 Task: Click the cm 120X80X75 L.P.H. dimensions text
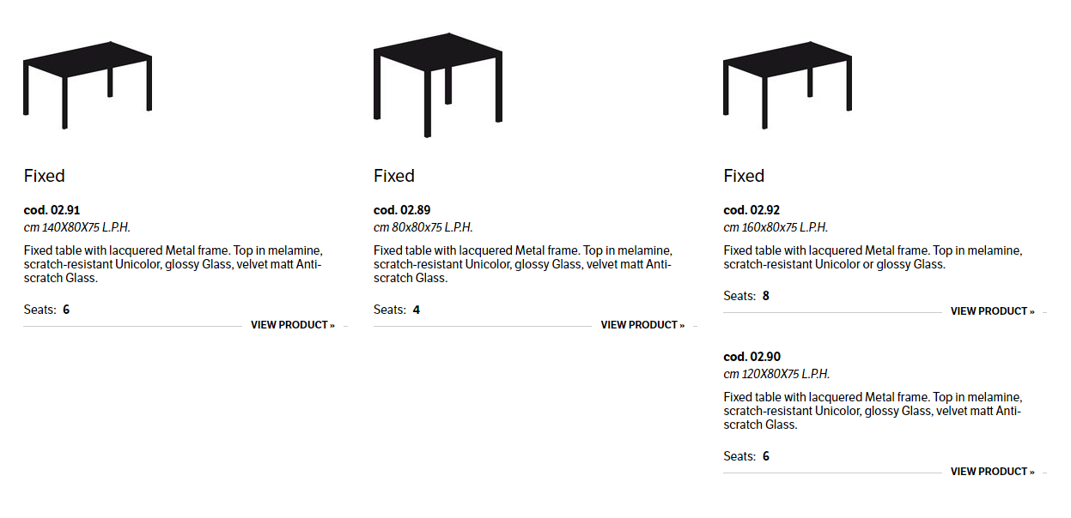point(776,374)
